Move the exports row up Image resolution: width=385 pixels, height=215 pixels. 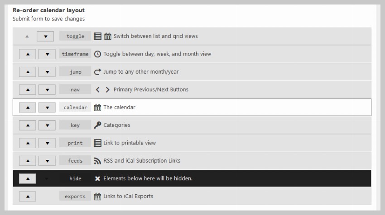coord(28,196)
